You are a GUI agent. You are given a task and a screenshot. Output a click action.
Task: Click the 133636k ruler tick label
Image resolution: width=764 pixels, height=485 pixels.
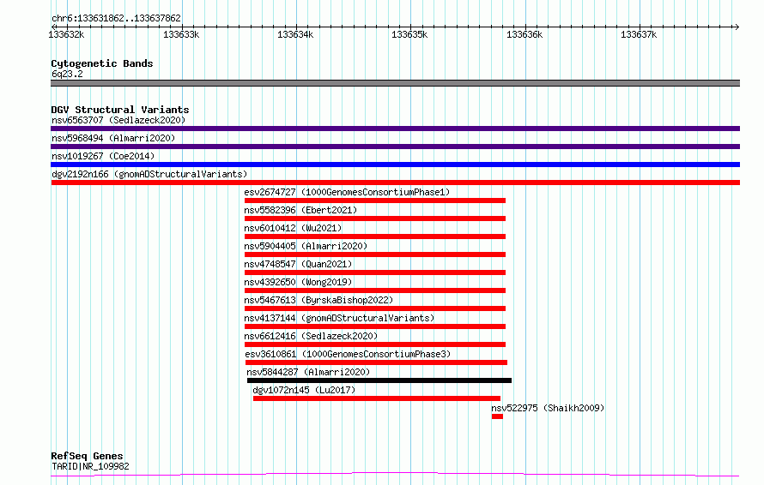pyautogui.click(x=524, y=34)
